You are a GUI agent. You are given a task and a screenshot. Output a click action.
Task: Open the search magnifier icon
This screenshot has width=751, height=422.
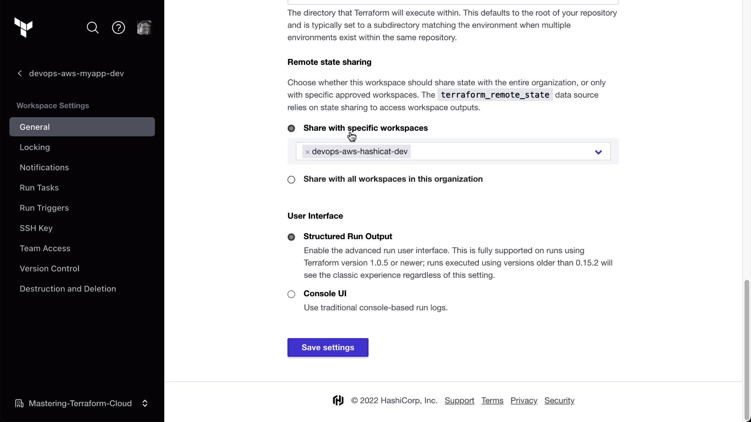click(93, 28)
